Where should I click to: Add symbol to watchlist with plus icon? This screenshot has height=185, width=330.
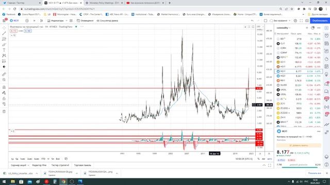307,28
